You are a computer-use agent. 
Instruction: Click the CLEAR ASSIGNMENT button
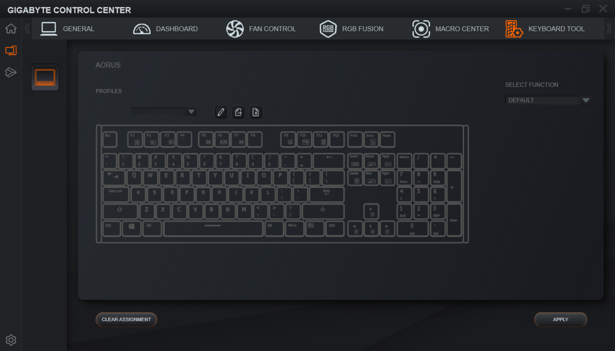coord(126,319)
